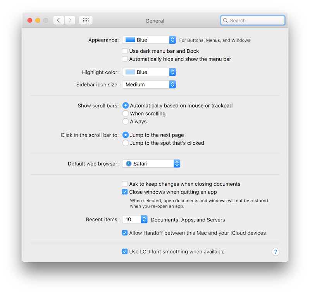Toggle automatically hide menu bar checkbox
Viewport: 310px width, 294px height.
coord(125,59)
